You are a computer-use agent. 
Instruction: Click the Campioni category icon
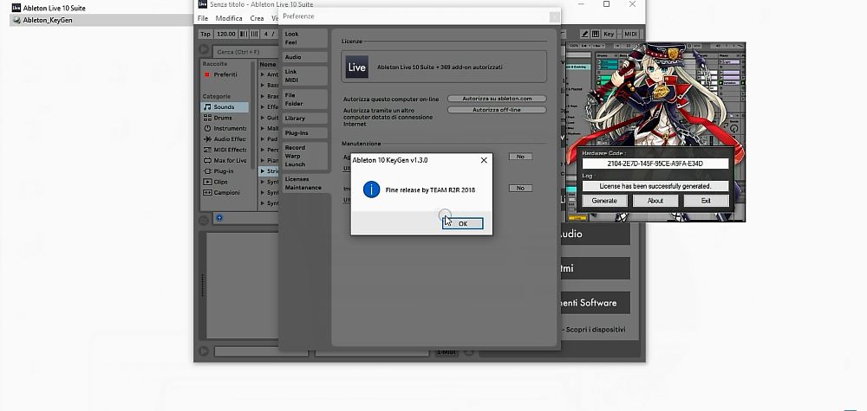click(207, 193)
